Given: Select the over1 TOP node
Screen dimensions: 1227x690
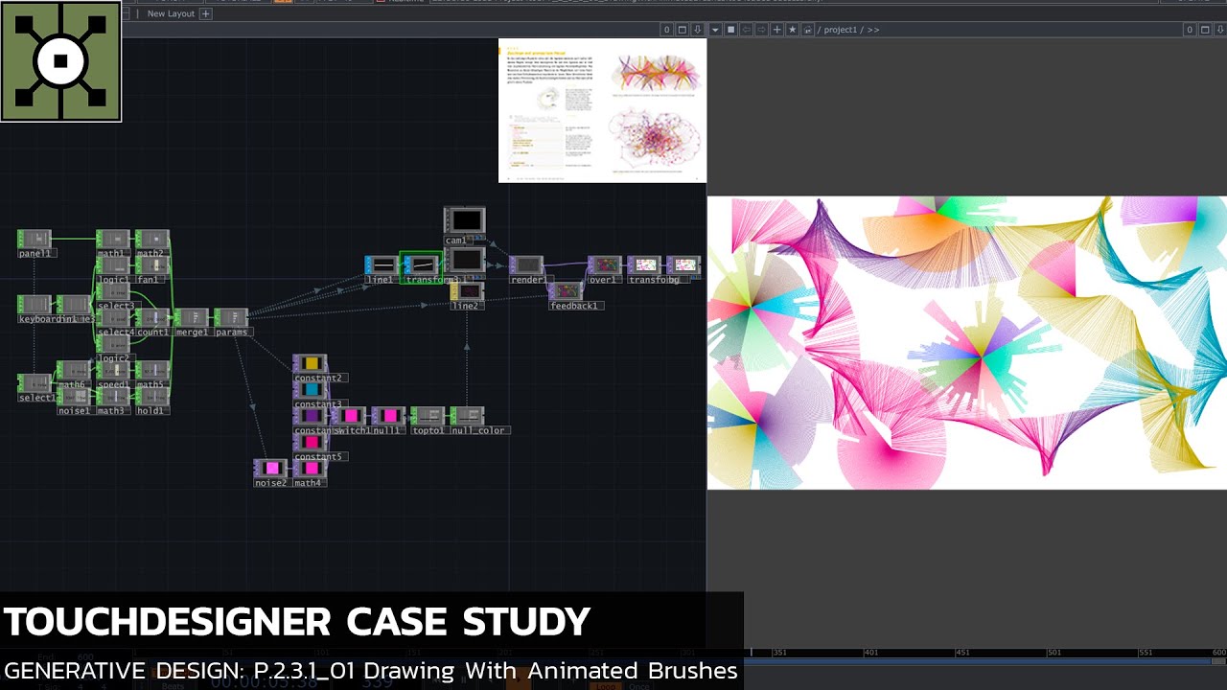Looking at the screenshot, I should coord(604,264).
